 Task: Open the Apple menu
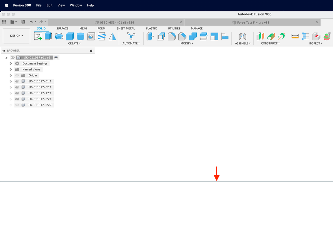coord(7,5)
